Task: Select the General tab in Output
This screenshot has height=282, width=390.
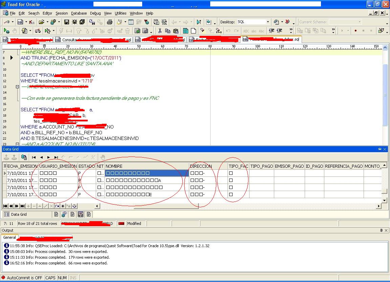Action: point(9,237)
